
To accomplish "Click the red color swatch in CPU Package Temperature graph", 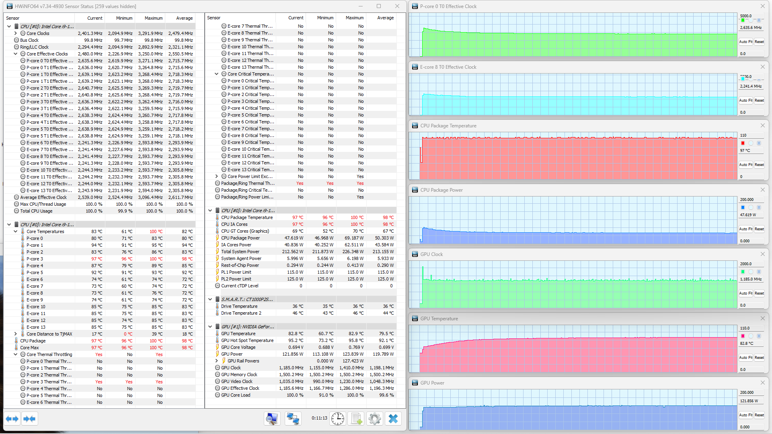I will [x=743, y=143].
